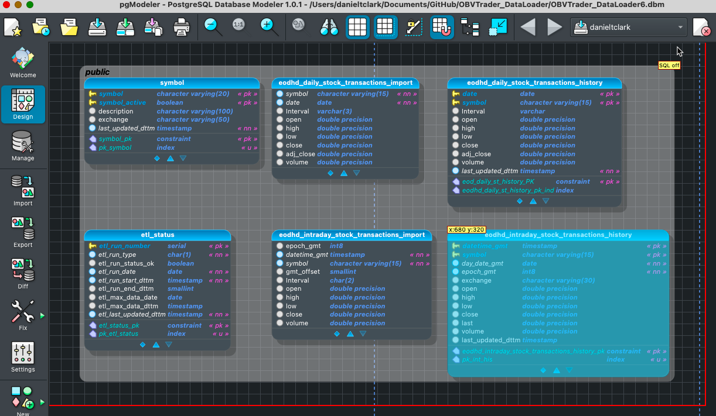Click the Import database button
The image size is (716, 416).
[x=23, y=190]
